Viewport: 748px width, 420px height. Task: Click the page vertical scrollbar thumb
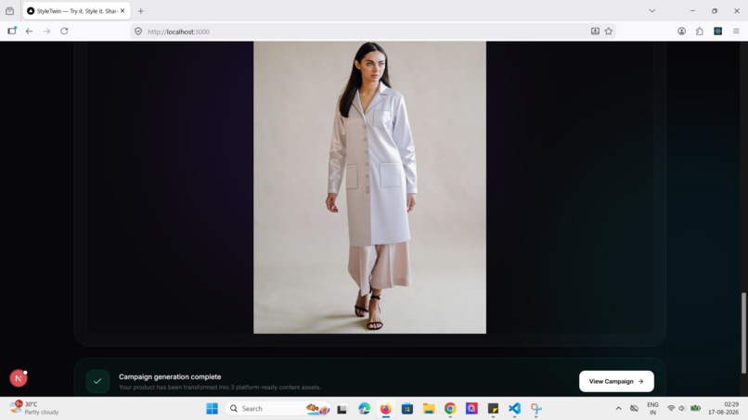click(x=743, y=333)
